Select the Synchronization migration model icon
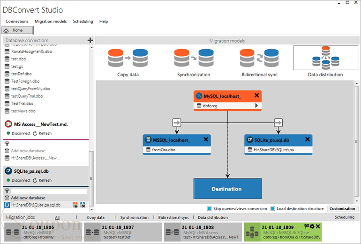 click(x=194, y=58)
